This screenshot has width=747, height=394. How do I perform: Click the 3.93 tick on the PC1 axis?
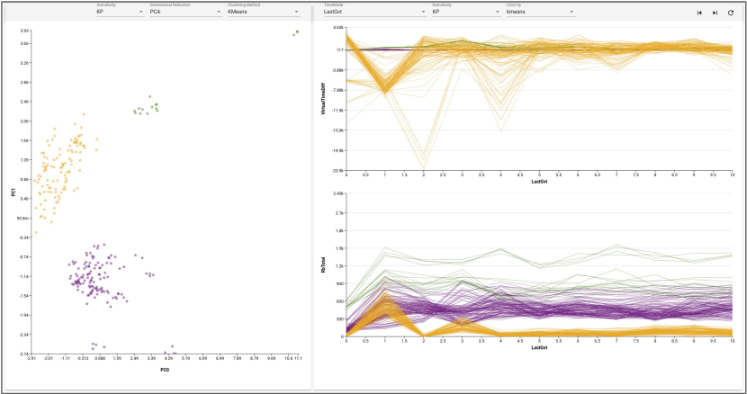coord(26,31)
